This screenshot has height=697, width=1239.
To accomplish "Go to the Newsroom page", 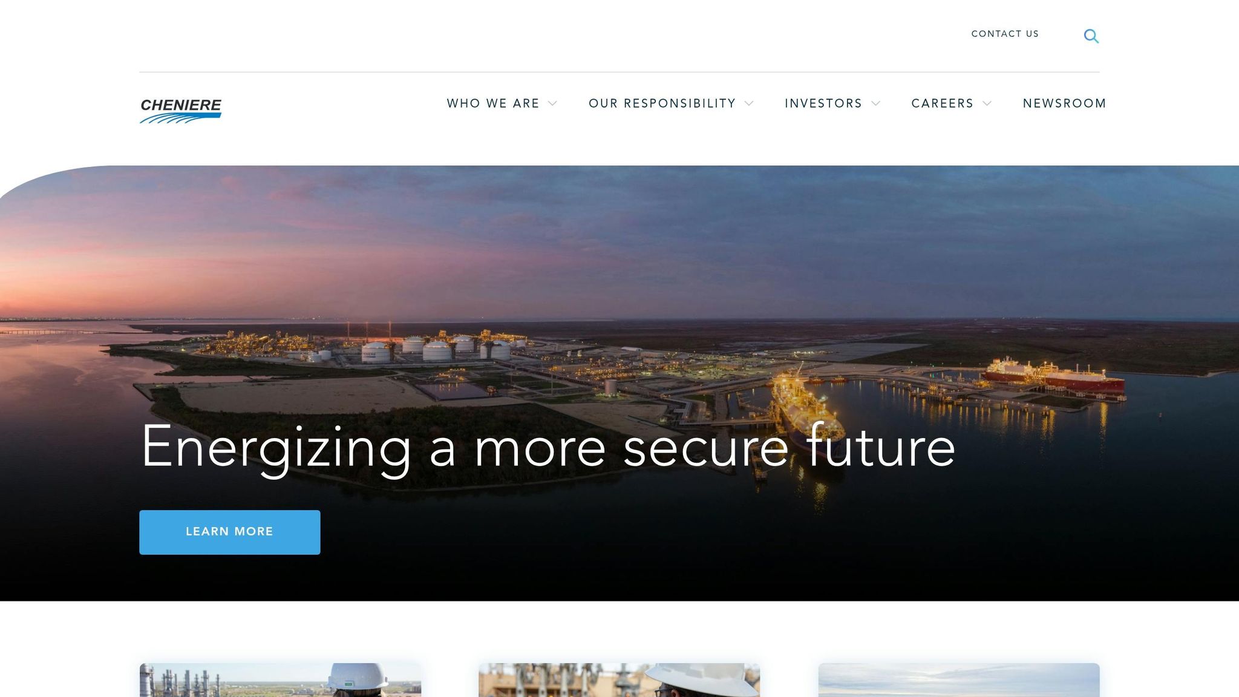I will coord(1064,103).
